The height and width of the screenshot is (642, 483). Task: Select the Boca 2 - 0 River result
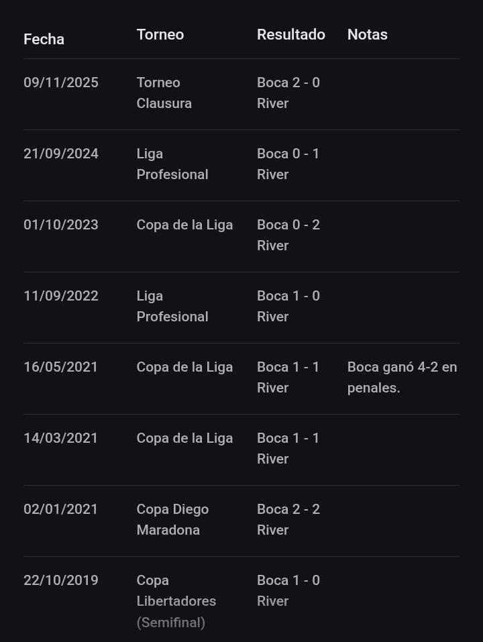[x=288, y=93]
